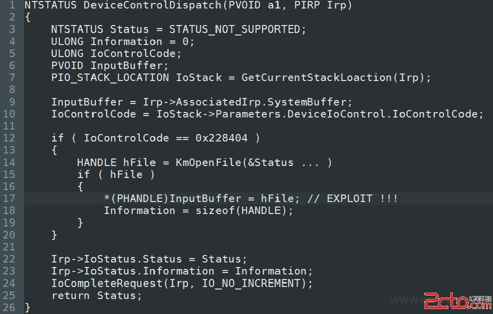Click the closing brace on line 26
The height and width of the screenshot is (314, 493).
coord(28,307)
